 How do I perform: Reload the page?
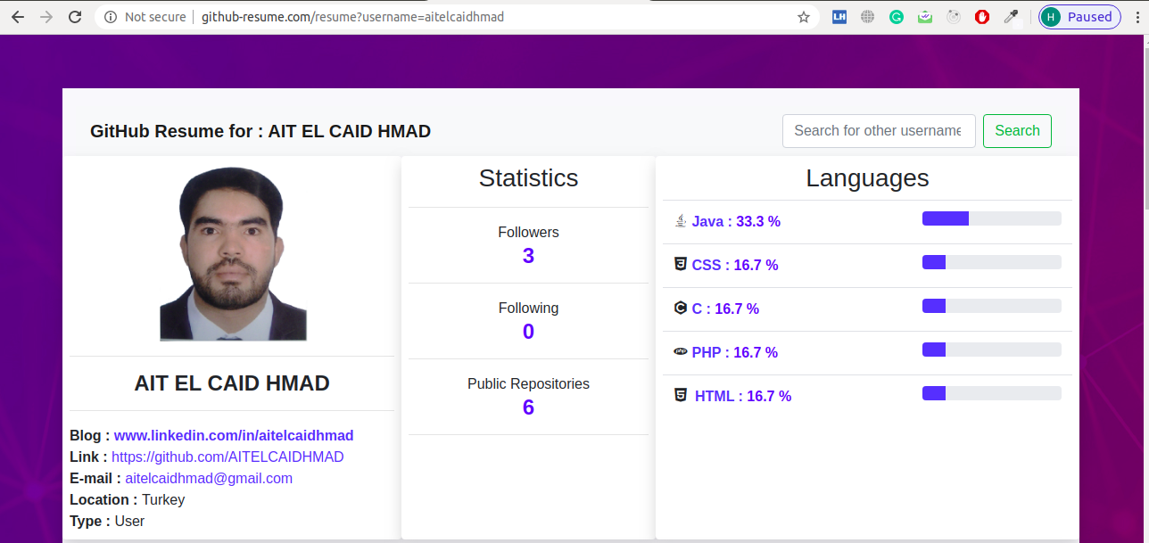tap(75, 17)
